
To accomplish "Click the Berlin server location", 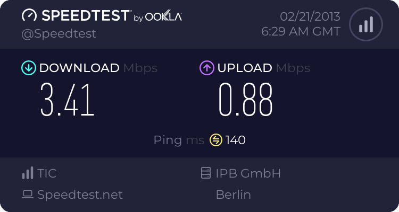I will click(x=233, y=195).
